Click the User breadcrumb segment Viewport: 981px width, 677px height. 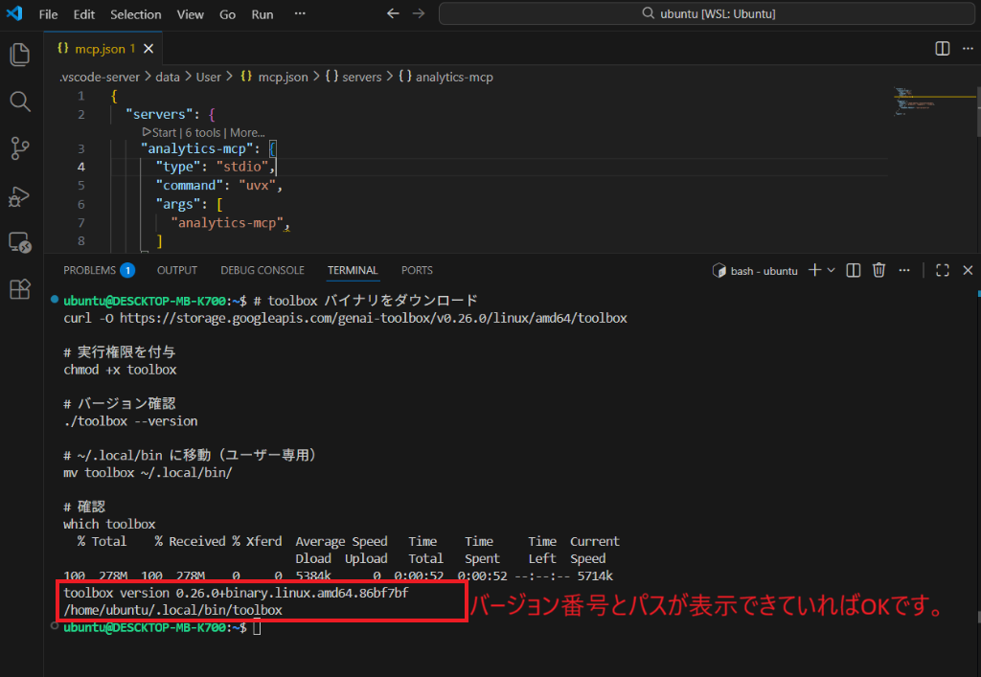[x=208, y=77]
